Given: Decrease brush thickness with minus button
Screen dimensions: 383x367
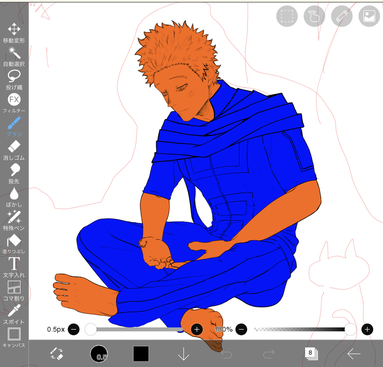Looking at the screenshot, I should point(74,329).
